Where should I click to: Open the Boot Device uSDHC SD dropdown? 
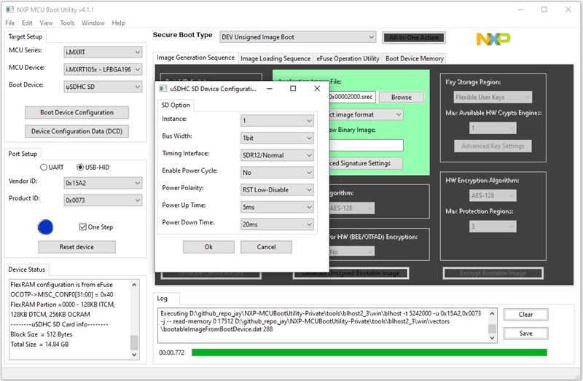(x=103, y=87)
